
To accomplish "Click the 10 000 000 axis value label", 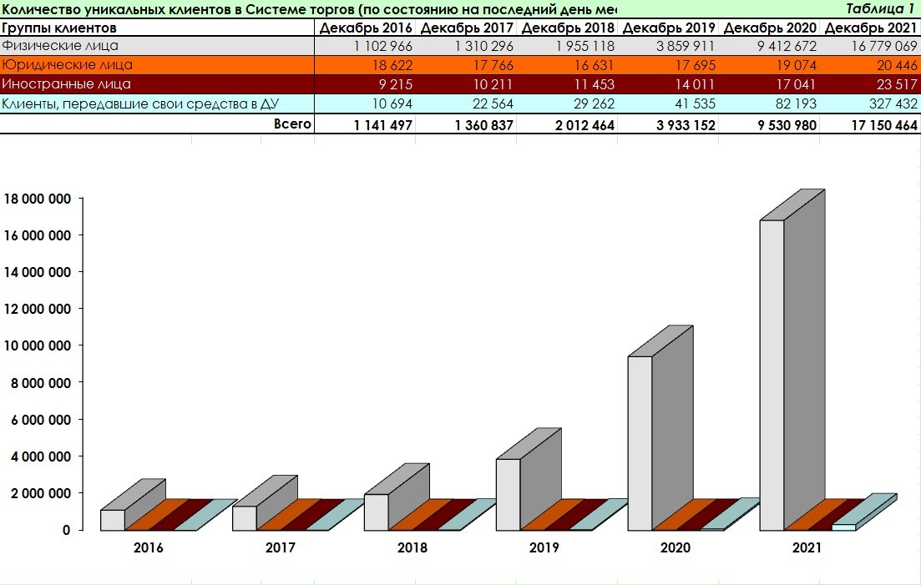I will pyautogui.click(x=37, y=346).
